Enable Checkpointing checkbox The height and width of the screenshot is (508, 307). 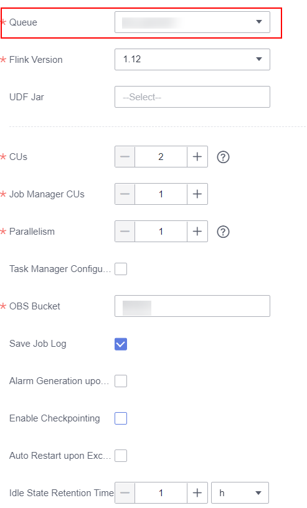[x=121, y=418]
